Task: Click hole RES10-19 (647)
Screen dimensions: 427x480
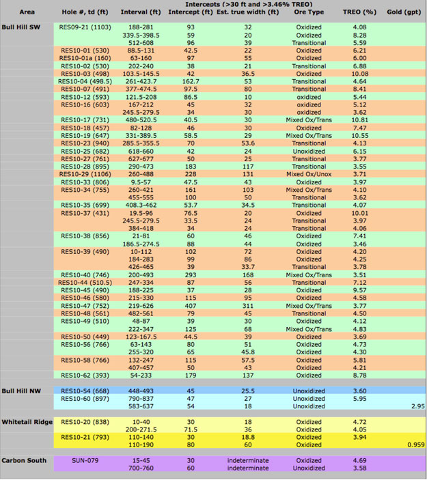Action: (x=85, y=136)
